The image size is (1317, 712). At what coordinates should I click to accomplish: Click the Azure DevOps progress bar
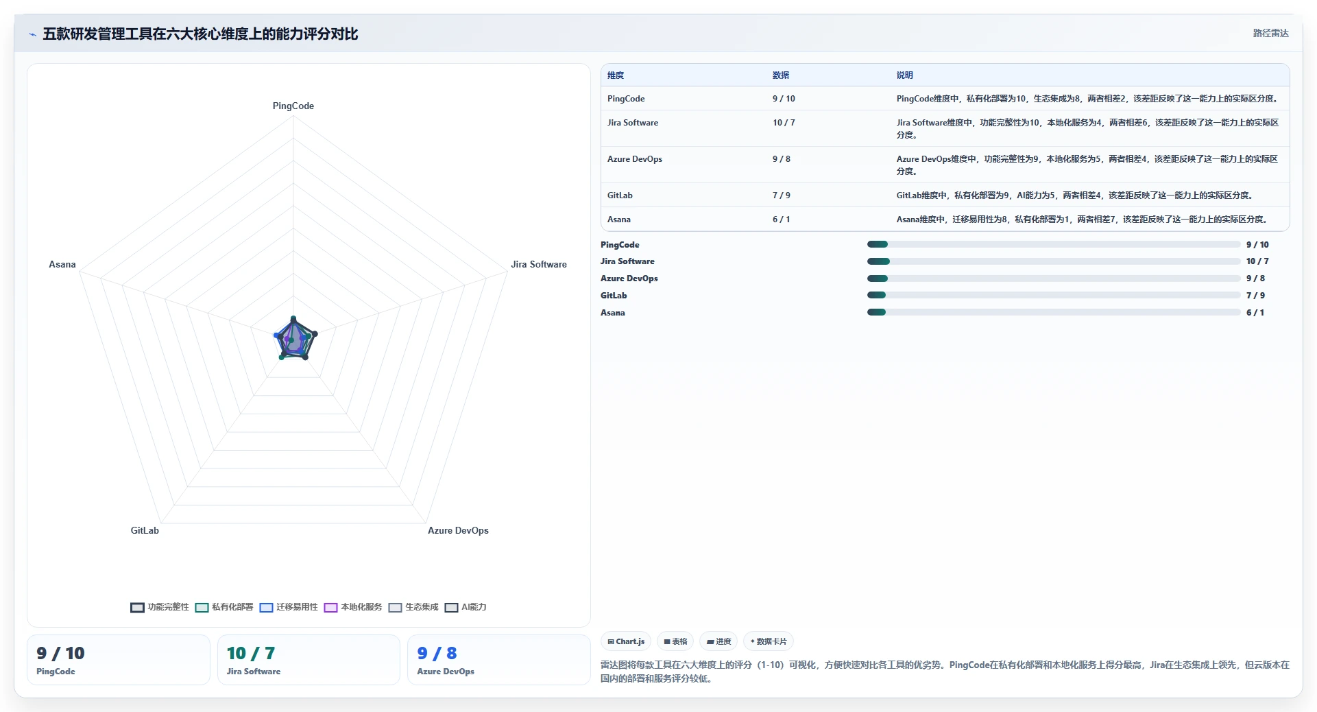click(1054, 278)
